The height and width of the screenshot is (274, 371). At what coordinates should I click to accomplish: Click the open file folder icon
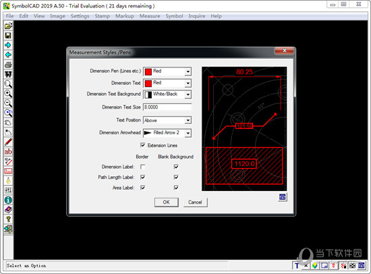(x=8, y=26)
